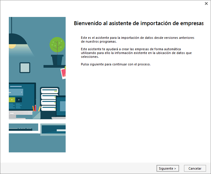Click the Bienvenido al asistente heading
The height and width of the screenshot is (174, 211).
point(138,23)
